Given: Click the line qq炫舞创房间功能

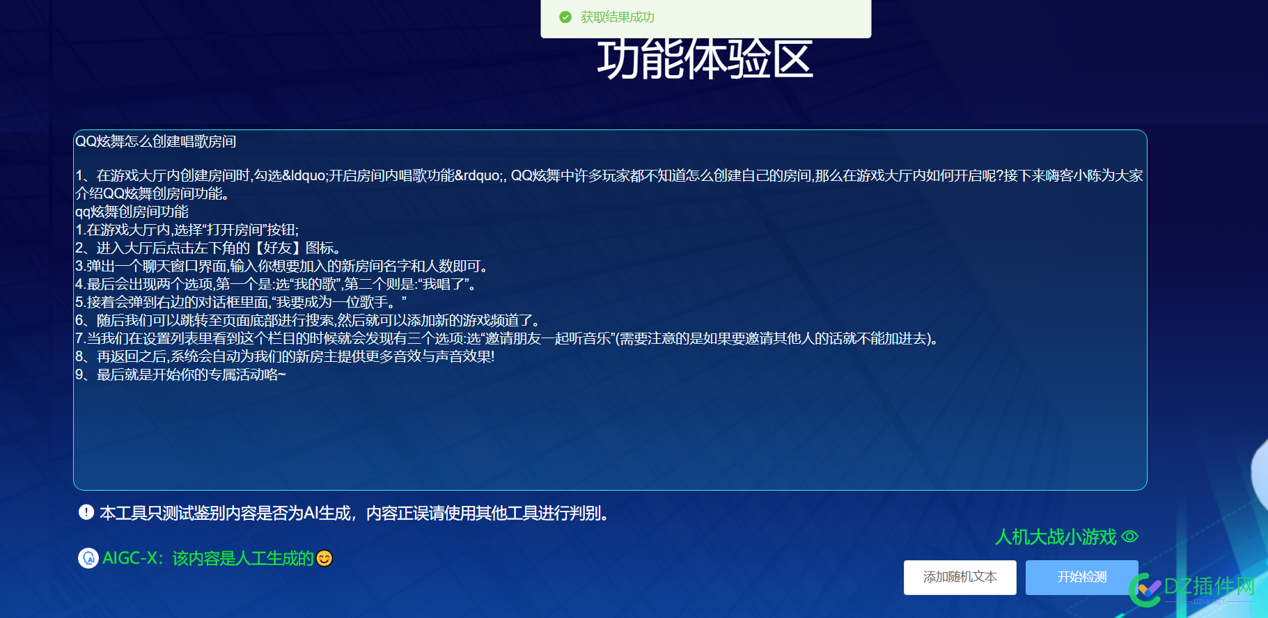Looking at the screenshot, I should pyautogui.click(x=132, y=212).
